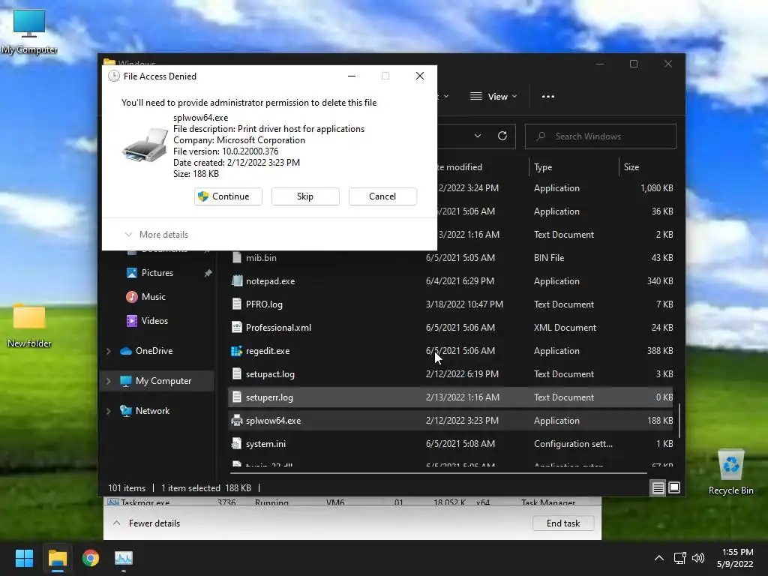Screen dimensions: 768x576
Task: Select Network in the navigation pane
Action: [x=152, y=411]
